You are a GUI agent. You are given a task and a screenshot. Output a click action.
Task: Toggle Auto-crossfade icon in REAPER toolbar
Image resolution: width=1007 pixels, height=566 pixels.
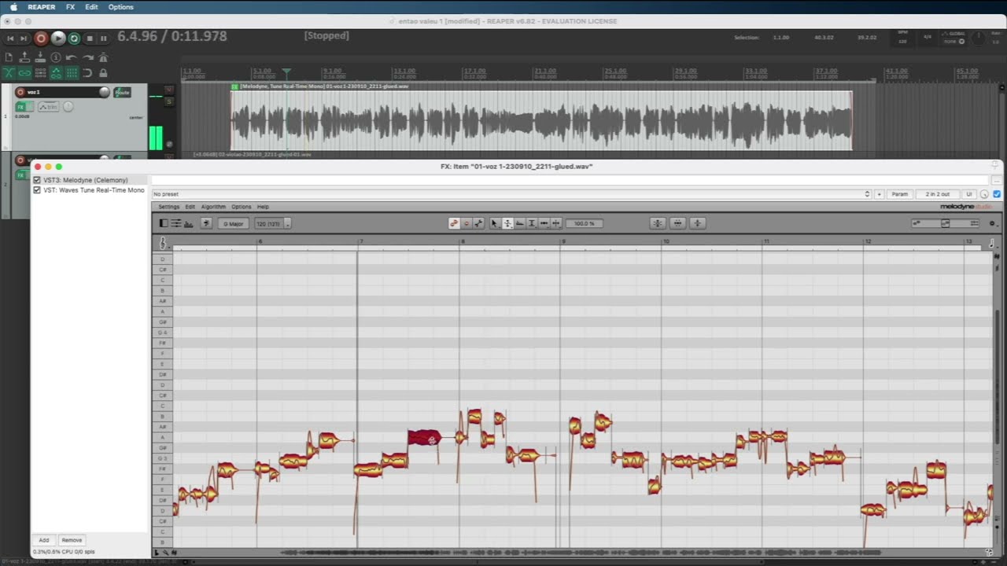point(9,72)
